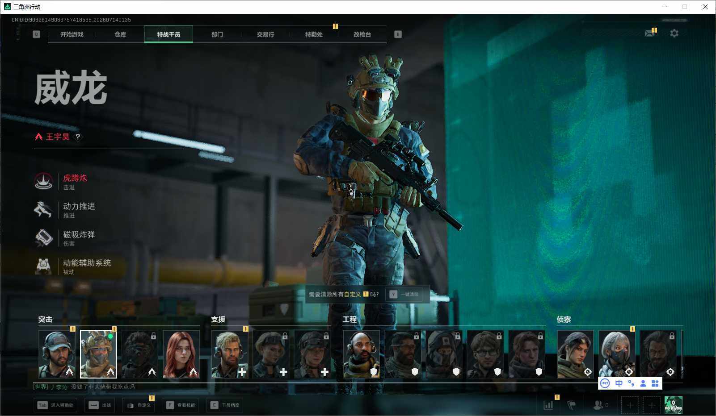Select the second 工程 operator with glasses
This screenshot has width=716, height=416.
pos(403,354)
